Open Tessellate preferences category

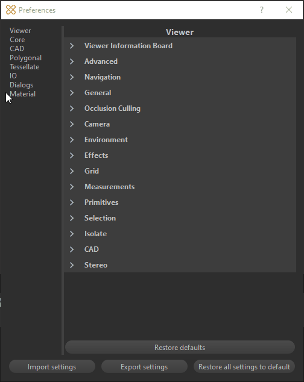[24, 67]
